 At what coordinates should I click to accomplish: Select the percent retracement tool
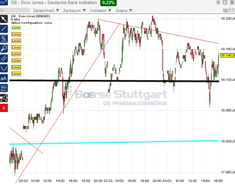(4, 39)
